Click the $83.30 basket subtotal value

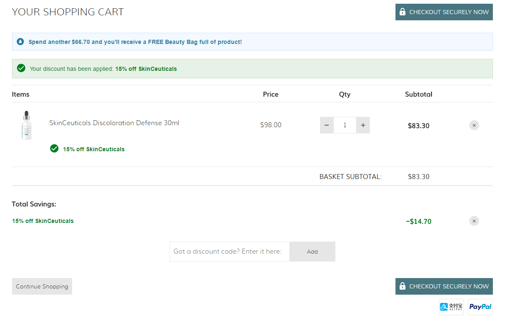419,177
